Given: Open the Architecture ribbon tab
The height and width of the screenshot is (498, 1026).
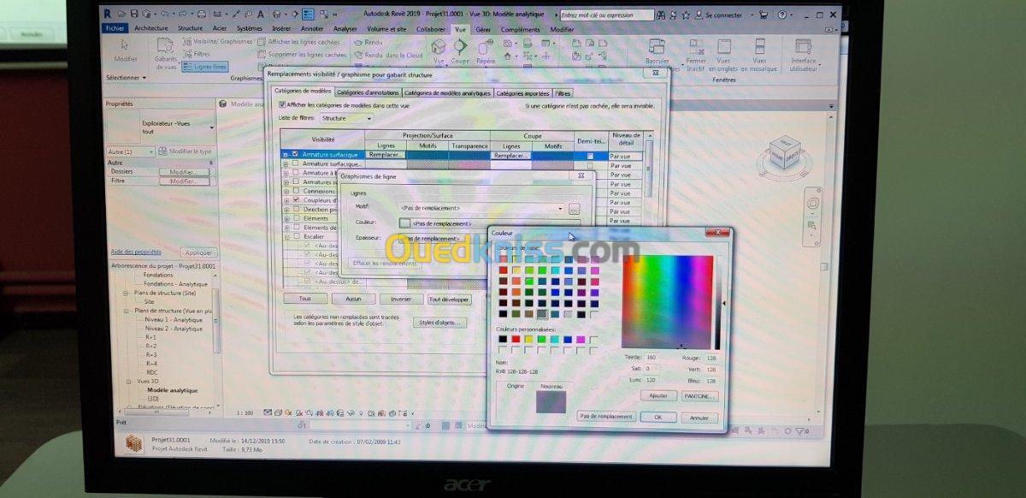Looking at the screenshot, I should tap(151, 28).
